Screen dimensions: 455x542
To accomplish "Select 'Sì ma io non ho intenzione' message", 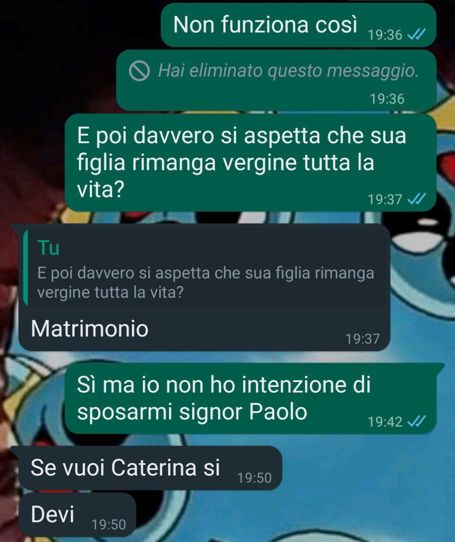I will click(x=251, y=398).
